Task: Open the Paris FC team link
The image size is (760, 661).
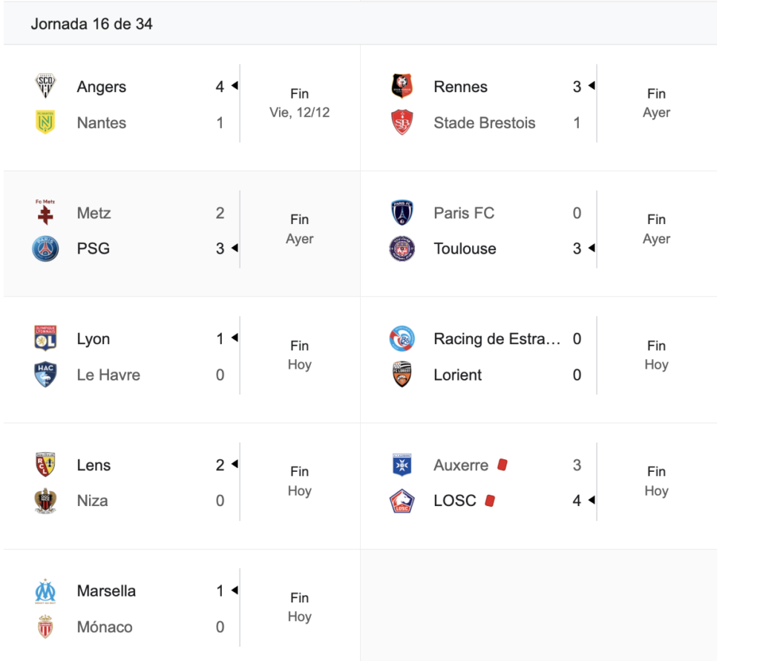Action: point(464,213)
